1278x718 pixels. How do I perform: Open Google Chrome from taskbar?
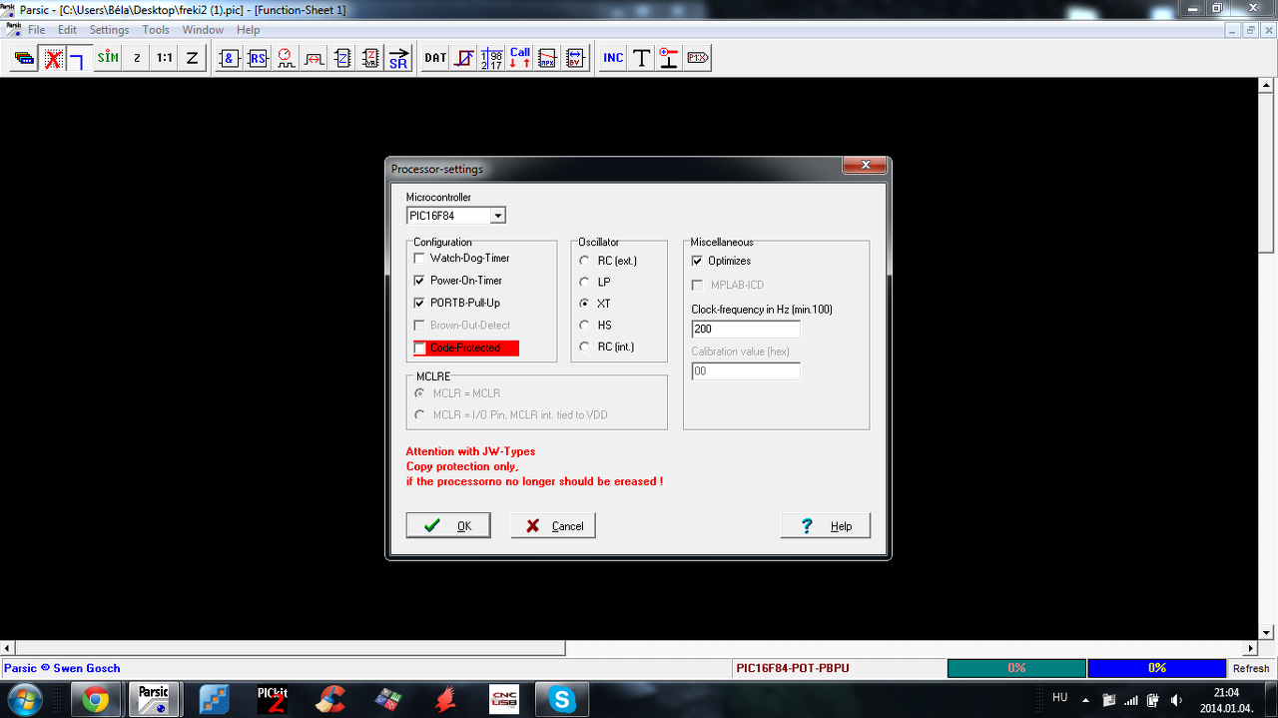pyautogui.click(x=96, y=699)
